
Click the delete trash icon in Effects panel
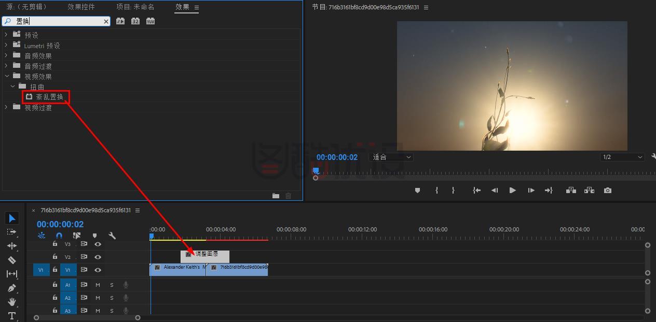pyautogui.click(x=289, y=196)
